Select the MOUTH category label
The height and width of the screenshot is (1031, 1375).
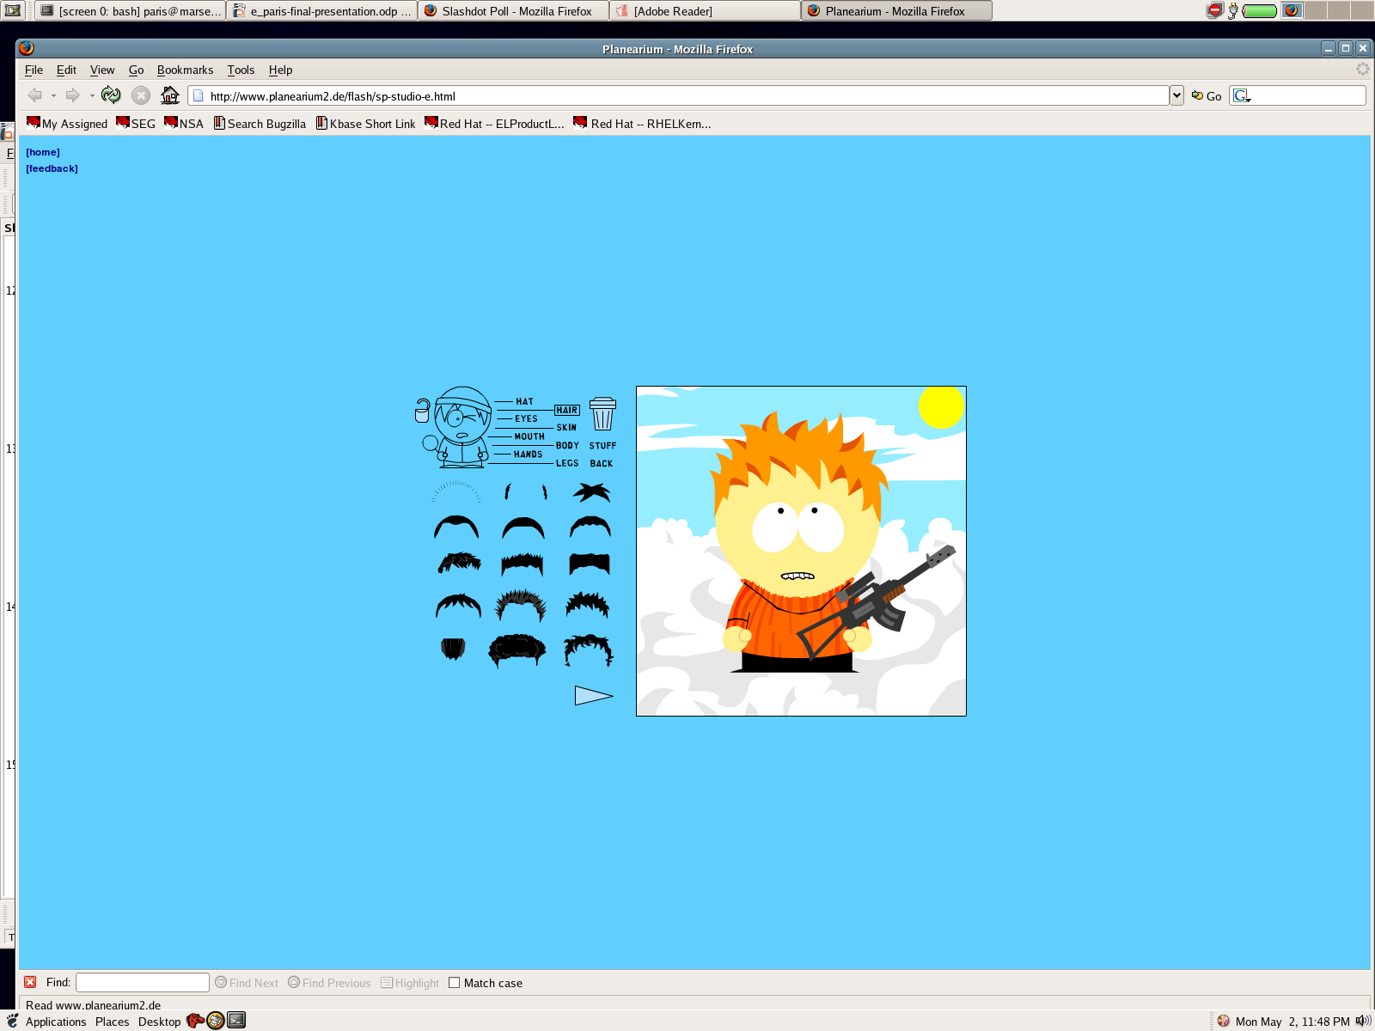tap(529, 436)
